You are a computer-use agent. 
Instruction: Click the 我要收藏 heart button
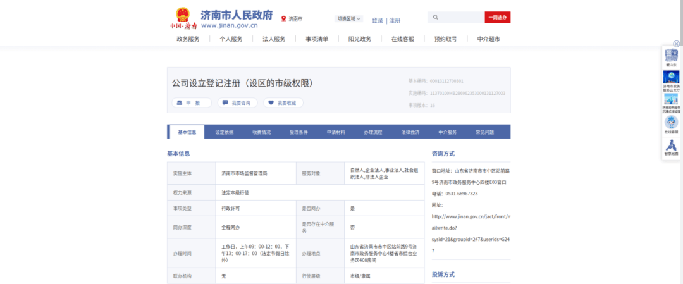click(x=283, y=102)
